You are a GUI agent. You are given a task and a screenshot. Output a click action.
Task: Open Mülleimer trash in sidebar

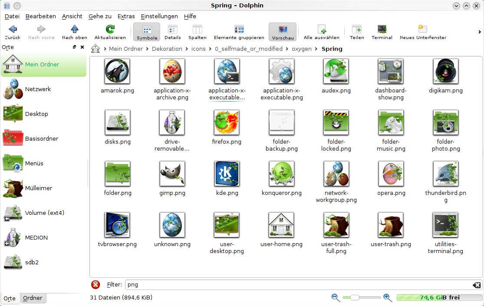pyautogui.click(x=43, y=188)
